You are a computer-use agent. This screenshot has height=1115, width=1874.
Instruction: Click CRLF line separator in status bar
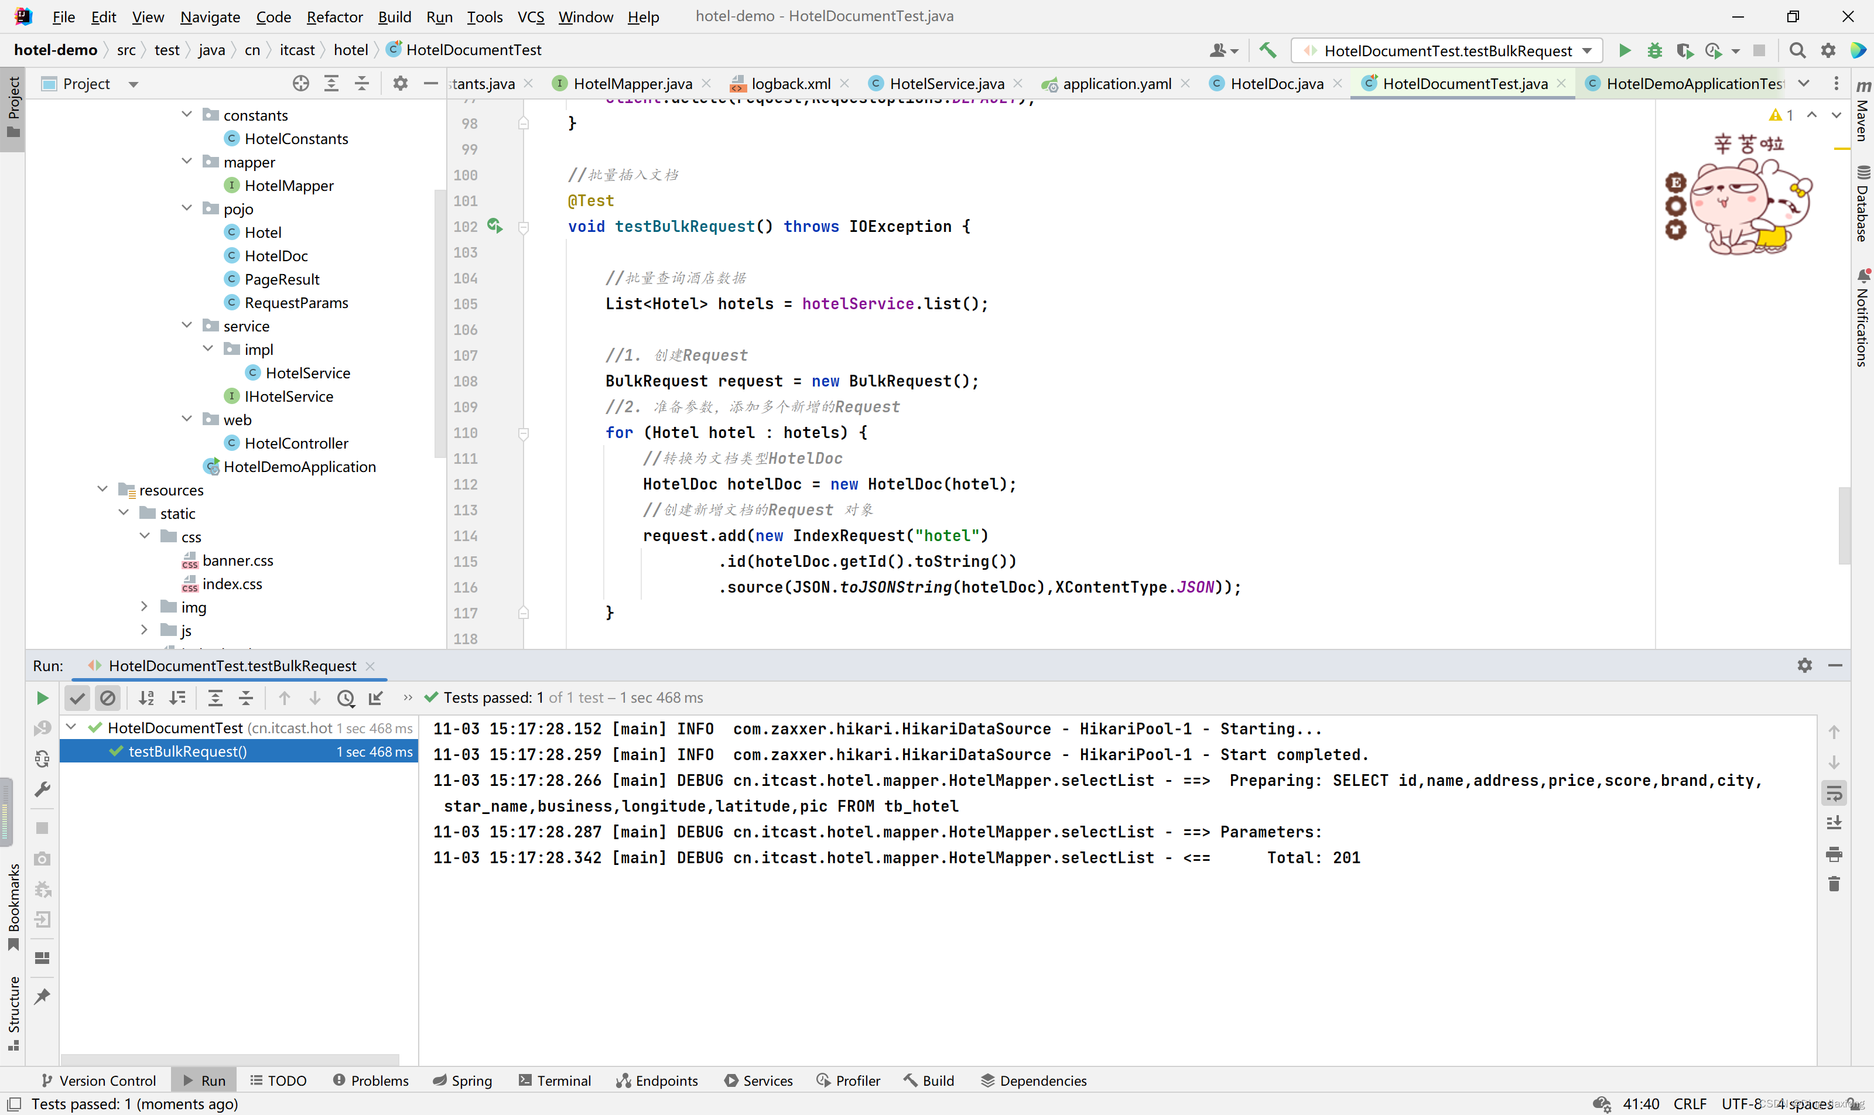point(1690,1104)
